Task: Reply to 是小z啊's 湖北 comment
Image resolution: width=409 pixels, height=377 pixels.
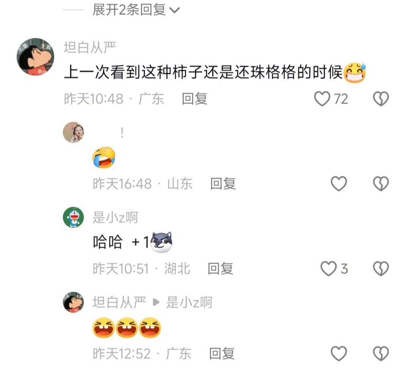Action: (220, 269)
